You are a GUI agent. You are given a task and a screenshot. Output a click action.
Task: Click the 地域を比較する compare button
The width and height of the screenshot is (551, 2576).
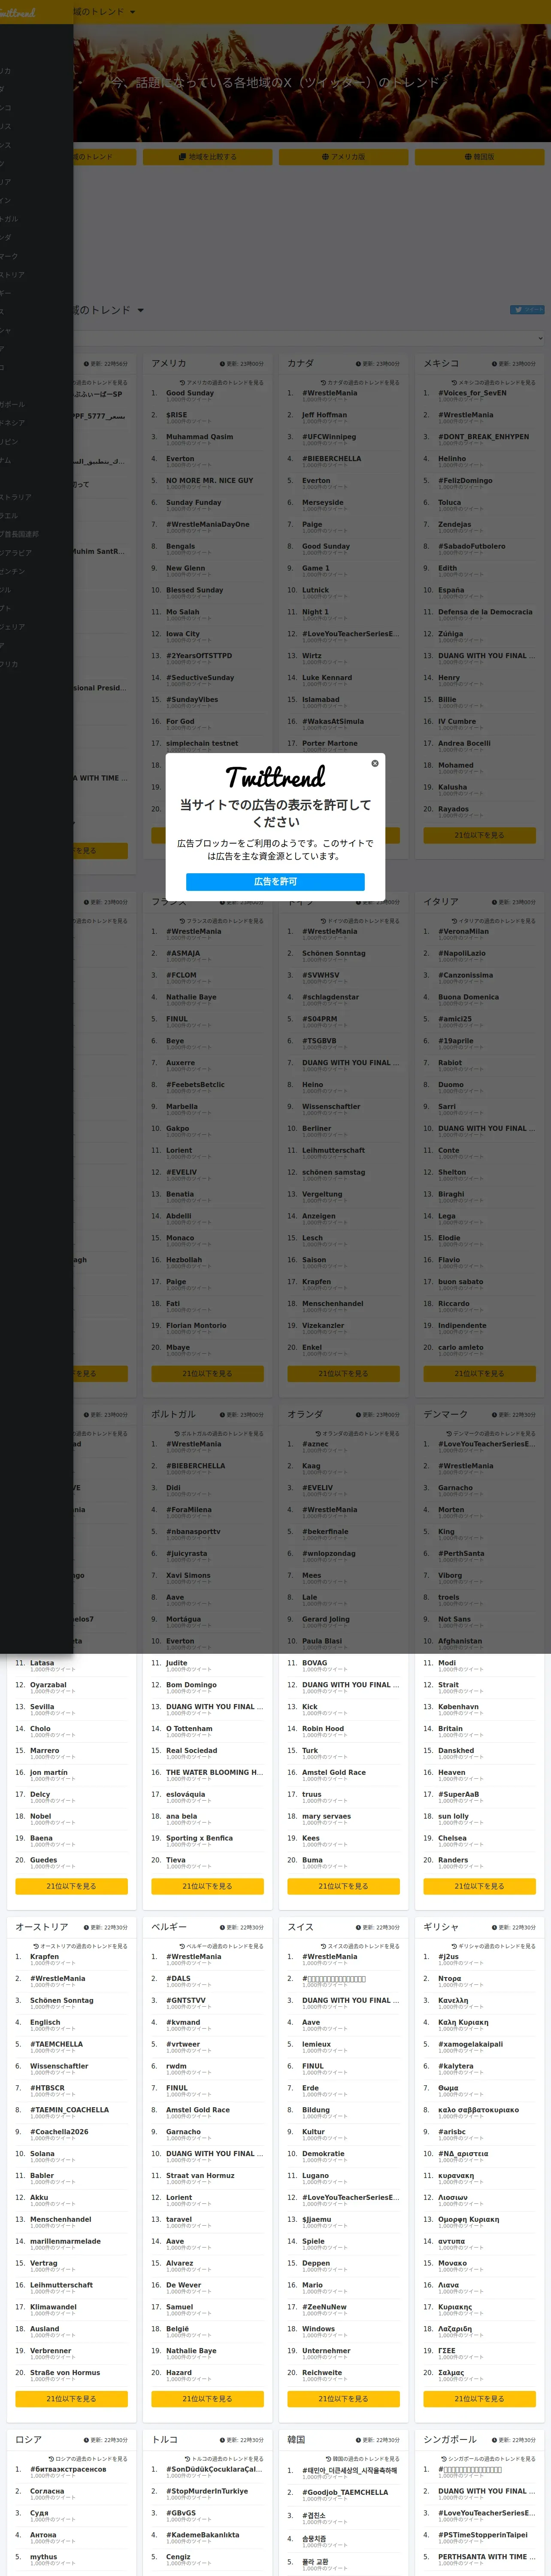tap(207, 157)
